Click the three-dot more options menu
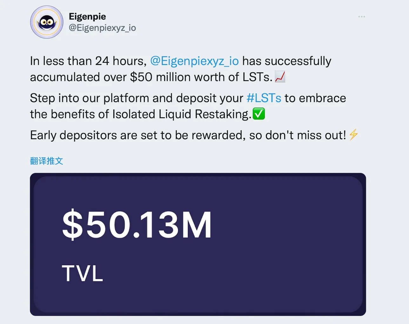Viewport: 409px width, 324px height. click(361, 17)
